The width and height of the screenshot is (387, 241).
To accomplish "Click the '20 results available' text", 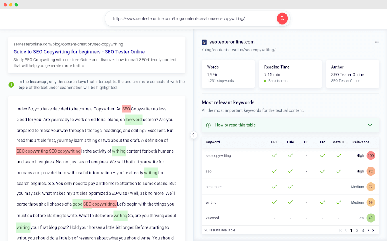I will (220, 230).
